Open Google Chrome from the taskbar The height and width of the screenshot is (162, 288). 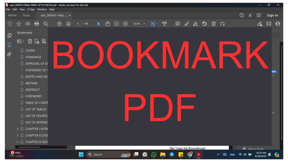point(190,155)
